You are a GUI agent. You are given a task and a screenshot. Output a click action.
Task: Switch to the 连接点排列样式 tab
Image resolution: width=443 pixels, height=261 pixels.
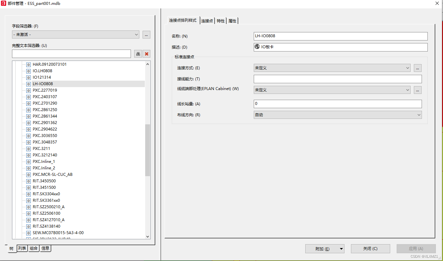click(183, 20)
